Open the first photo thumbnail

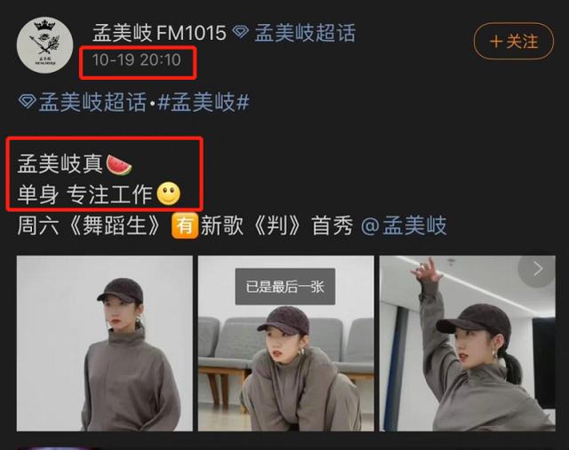click(x=105, y=343)
